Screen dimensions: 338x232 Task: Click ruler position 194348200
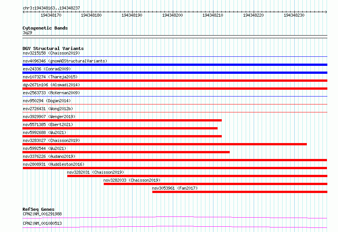coord(172,15)
